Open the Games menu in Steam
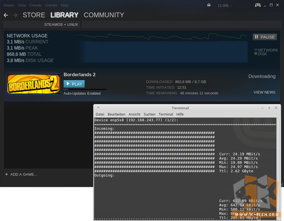The height and width of the screenshot is (221, 284). (x=51, y=6)
